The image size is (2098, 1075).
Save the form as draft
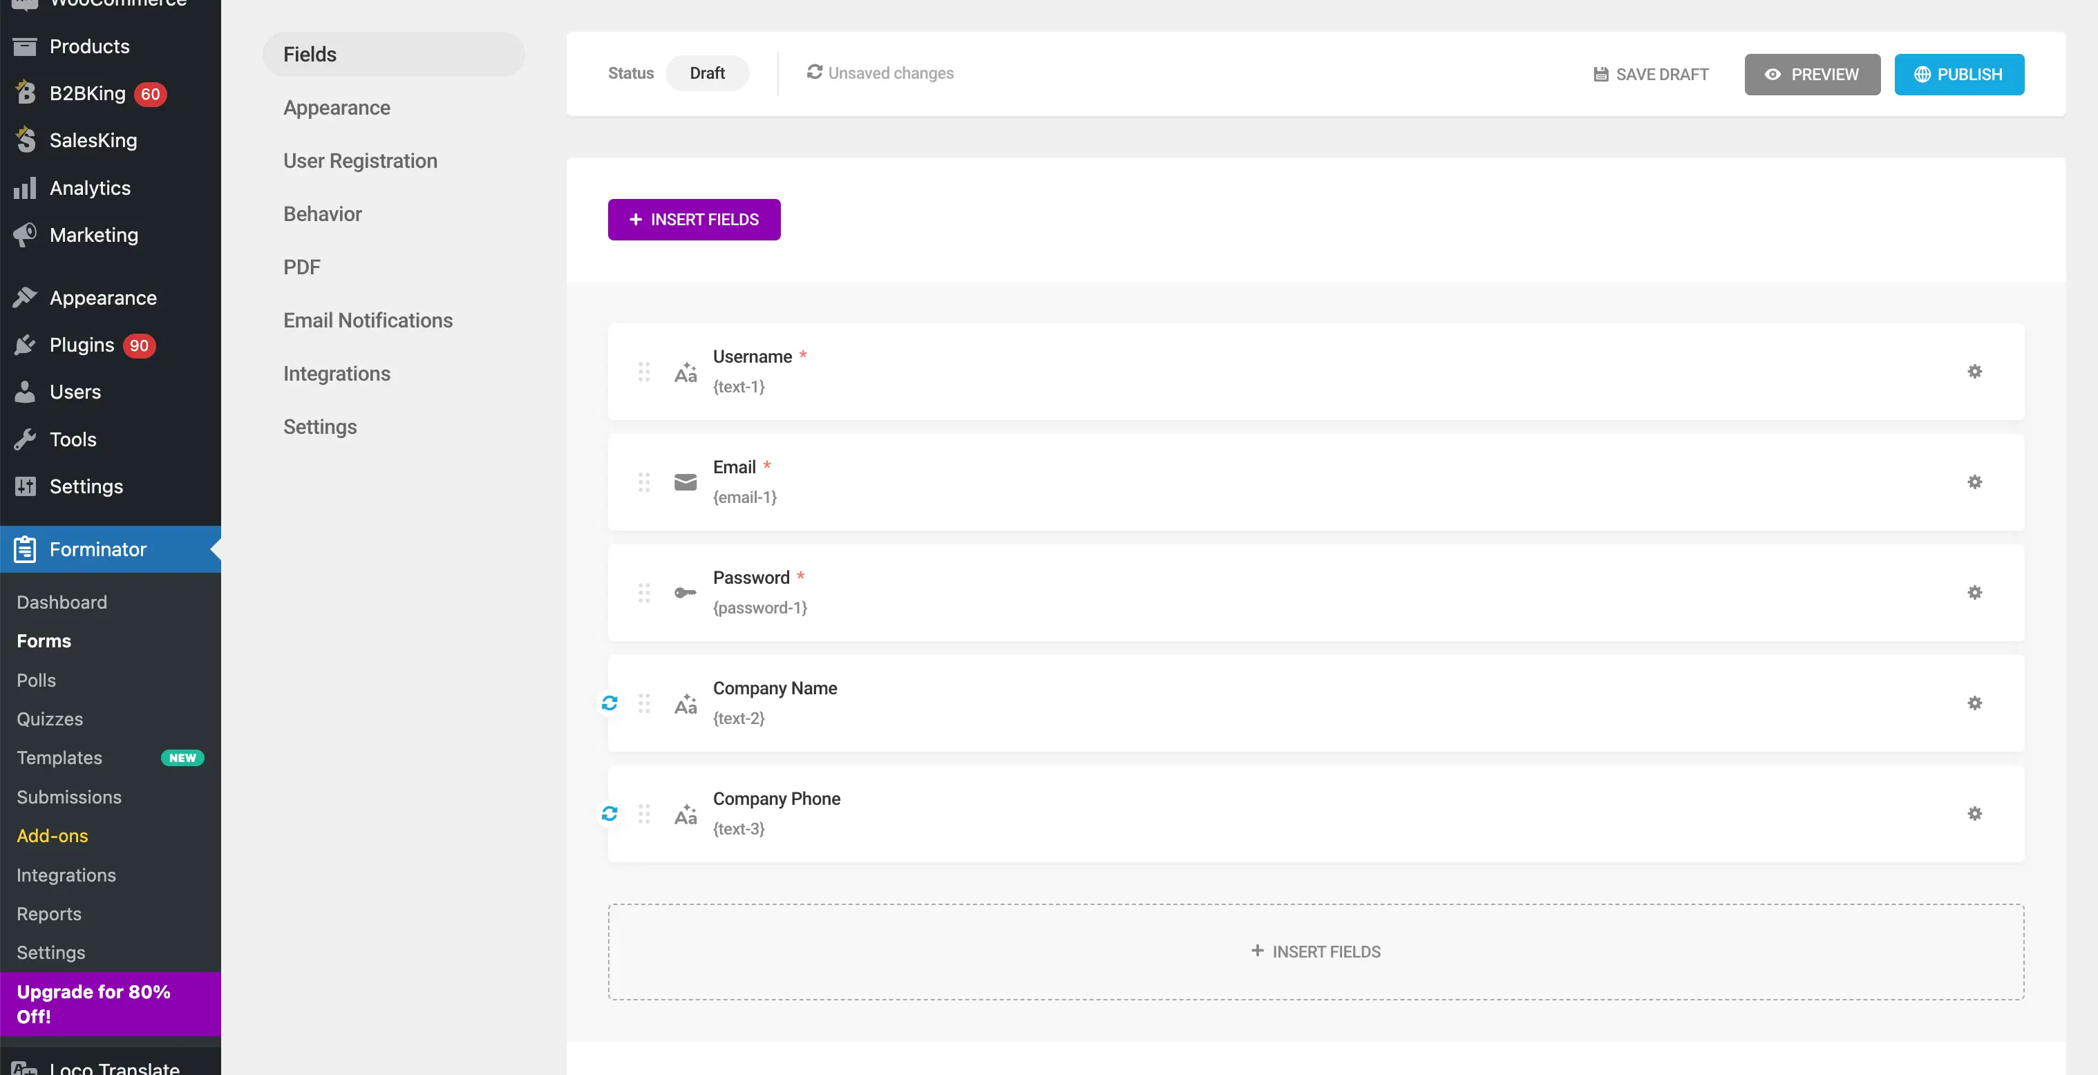click(1651, 74)
